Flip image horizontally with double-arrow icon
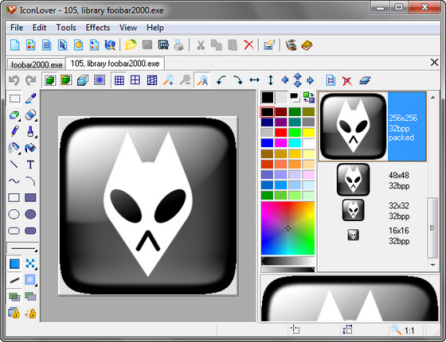Screen dimensions: 446x342 coord(254,80)
